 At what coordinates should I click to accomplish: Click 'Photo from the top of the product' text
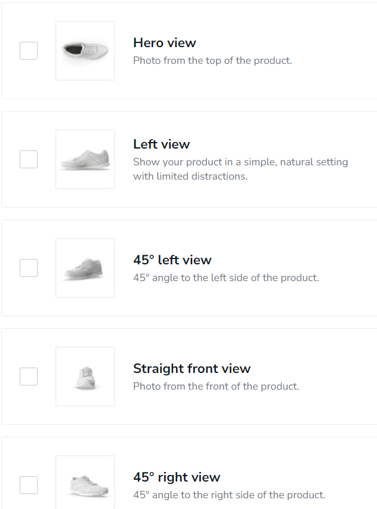pos(212,60)
